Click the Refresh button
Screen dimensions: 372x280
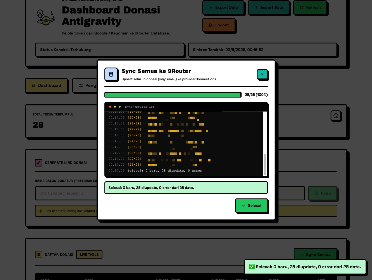[310, 8]
